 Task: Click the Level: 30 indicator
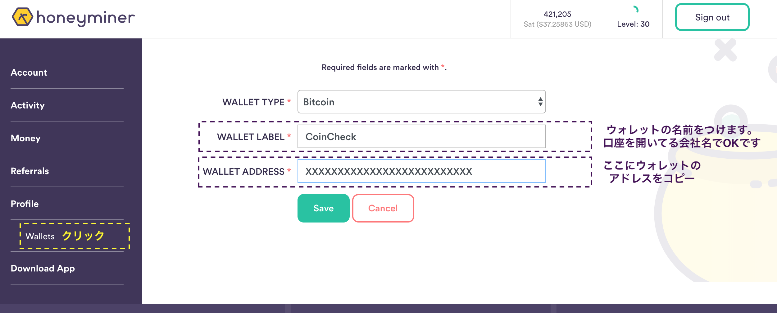coord(633,24)
